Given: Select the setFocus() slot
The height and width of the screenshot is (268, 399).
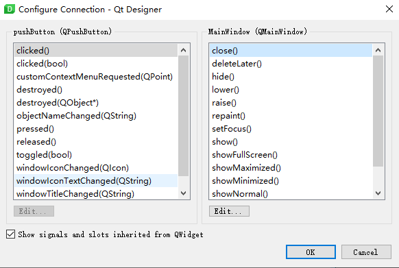Looking at the screenshot, I should pyautogui.click(x=291, y=129).
